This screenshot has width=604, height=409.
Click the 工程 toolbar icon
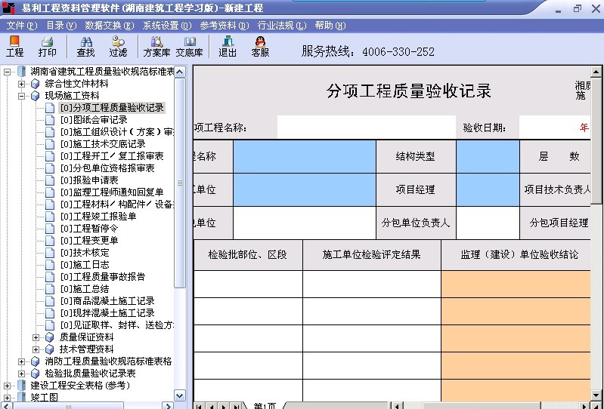click(14, 46)
